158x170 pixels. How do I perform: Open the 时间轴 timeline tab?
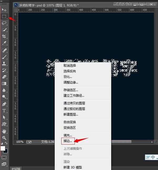pos(16,169)
